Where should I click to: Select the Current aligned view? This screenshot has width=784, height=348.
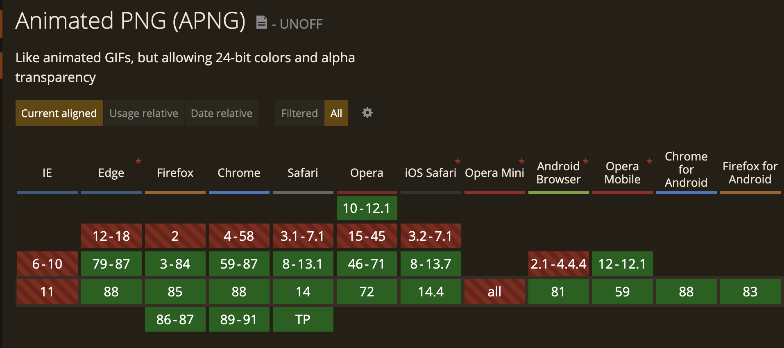[x=59, y=113]
